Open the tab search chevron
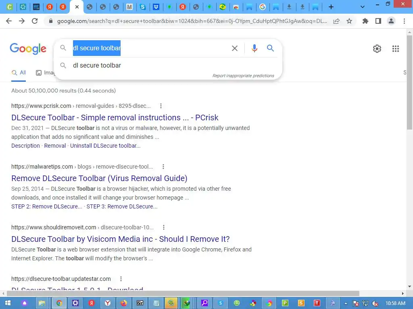Screen dimensions: 413x309 coord(363,7)
